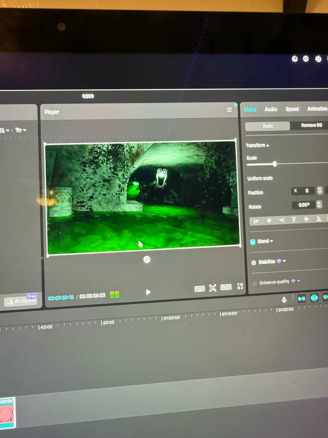Click the 01:20:00 mark on timeline ruler
The width and height of the screenshot is (328, 438).
[x=285, y=310]
